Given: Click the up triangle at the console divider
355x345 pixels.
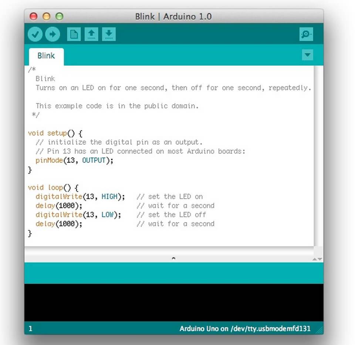Looking at the screenshot, I should point(315,259).
